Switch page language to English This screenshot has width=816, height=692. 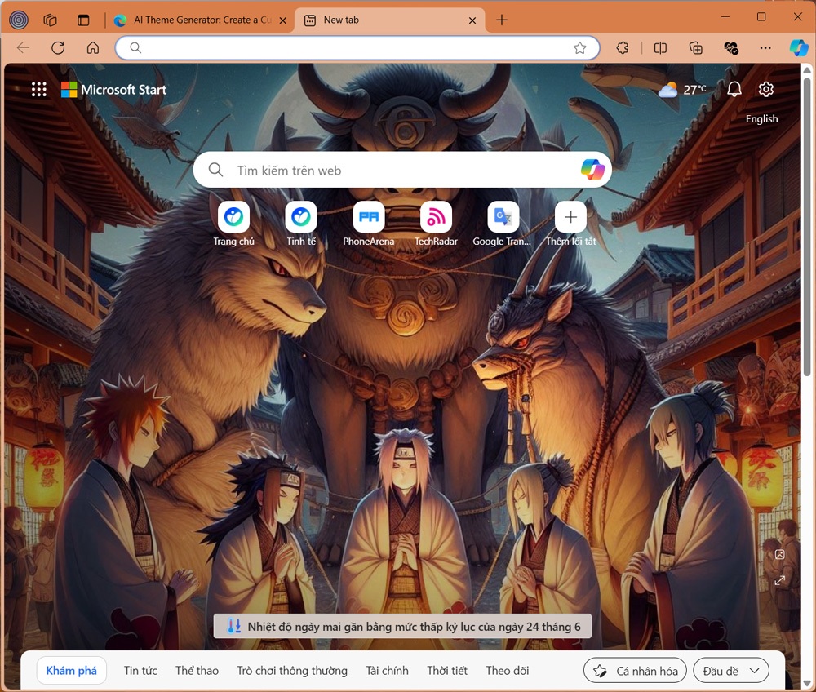(762, 118)
